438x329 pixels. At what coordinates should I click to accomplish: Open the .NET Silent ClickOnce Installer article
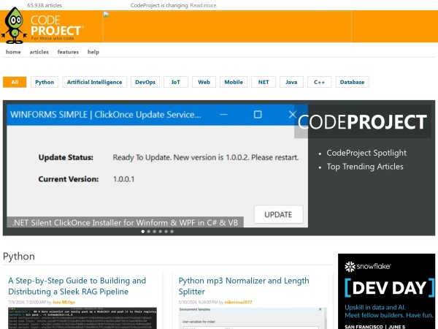[x=125, y=222]
